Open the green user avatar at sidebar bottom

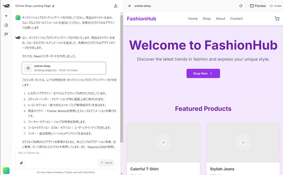pyautogui.click(x=6, y=171)
